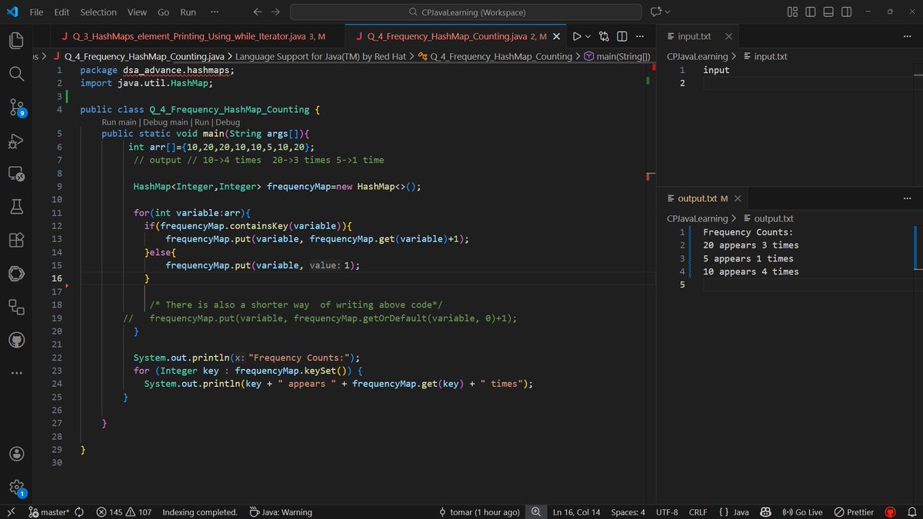The height and width of the screenshot is (519, 923).
Task: Show additional activity bar views ellipsis
Action: (x=16, y=372)
